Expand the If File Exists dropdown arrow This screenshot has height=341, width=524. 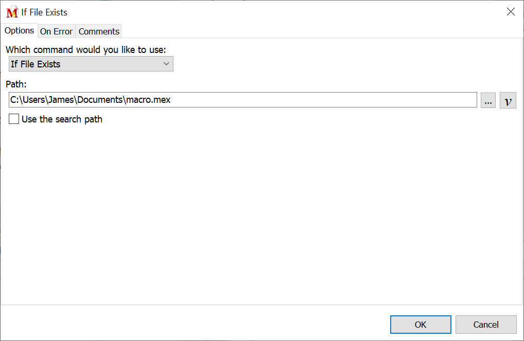point(166,64)
